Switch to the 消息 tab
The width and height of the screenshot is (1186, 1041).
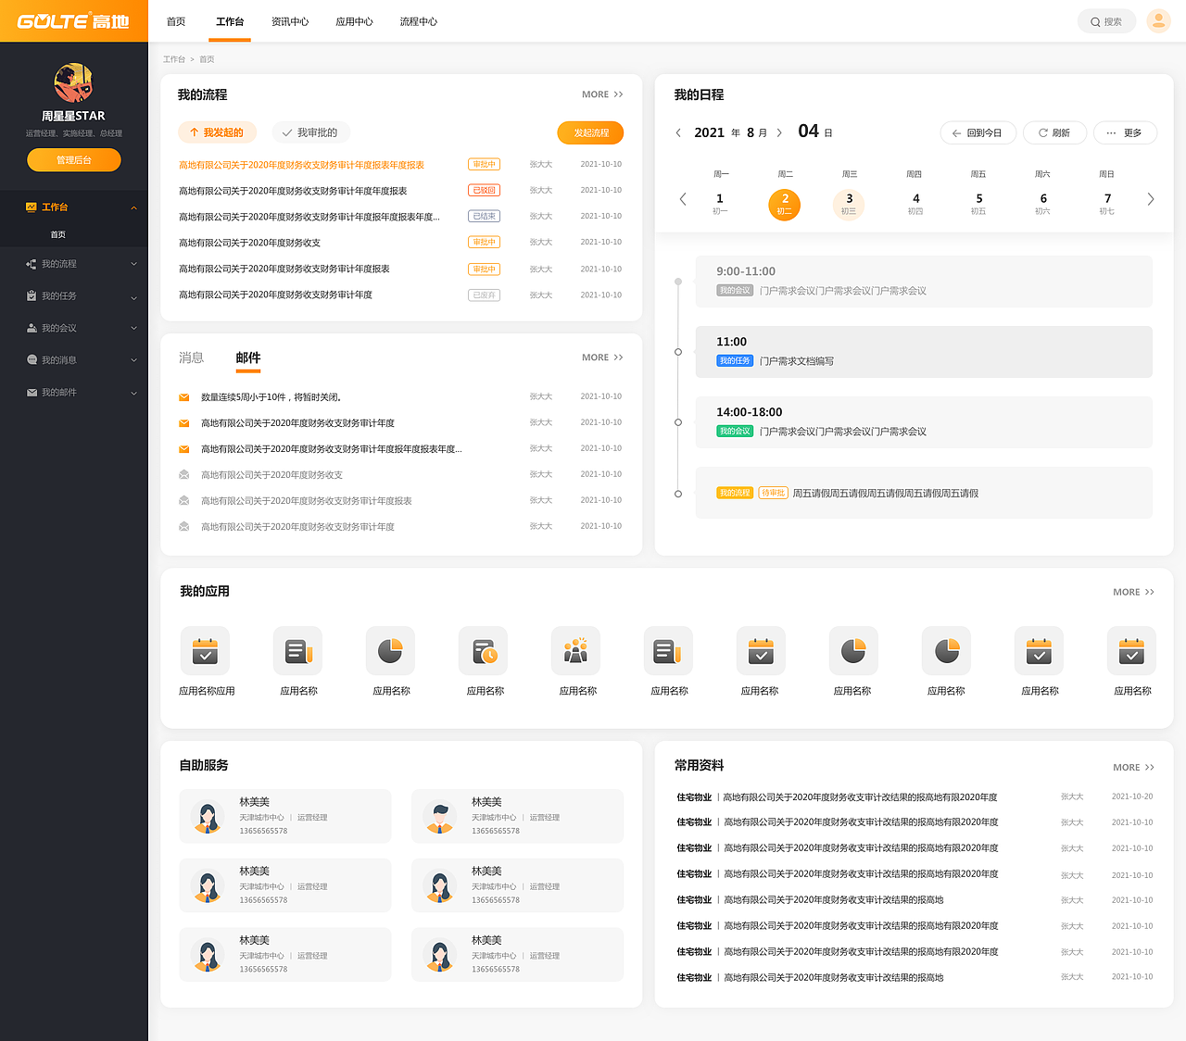pyautogui.click(x=191, y=357)
